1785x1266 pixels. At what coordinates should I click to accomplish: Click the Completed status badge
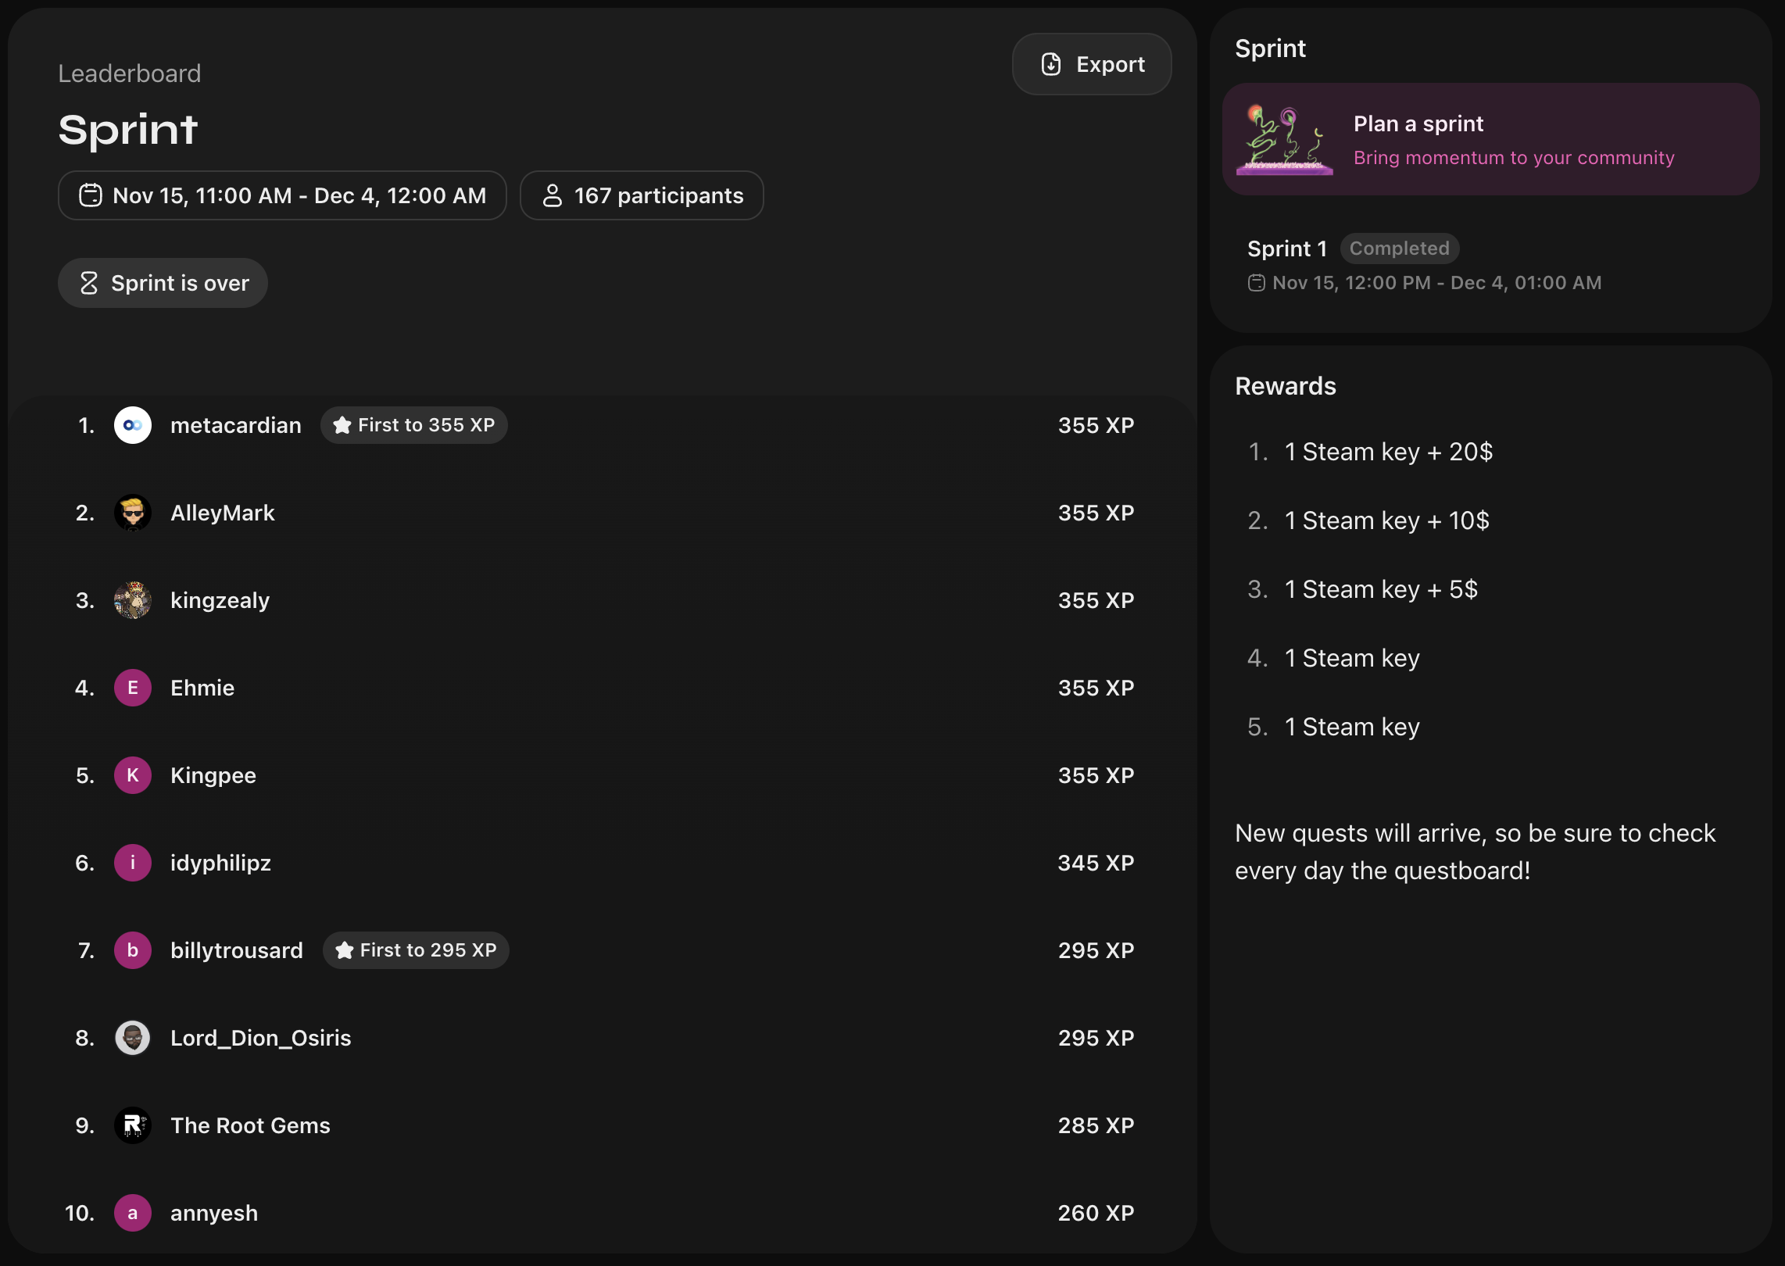1399,249
